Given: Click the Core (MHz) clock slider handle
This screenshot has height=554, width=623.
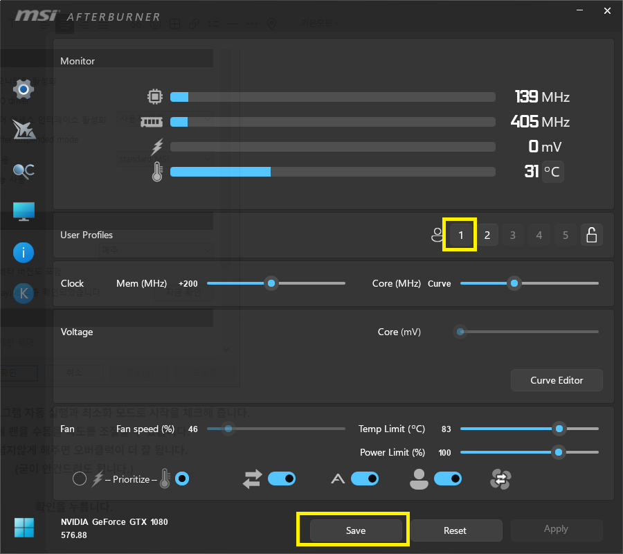Looking at the screenshot, I should click(514, 283).
